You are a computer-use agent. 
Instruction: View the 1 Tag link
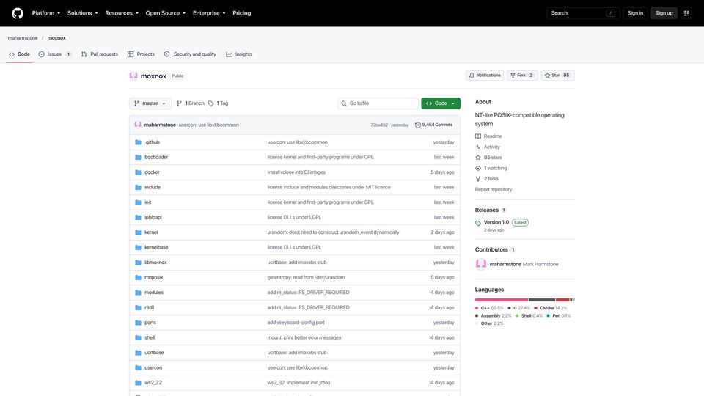pos(219,103)
